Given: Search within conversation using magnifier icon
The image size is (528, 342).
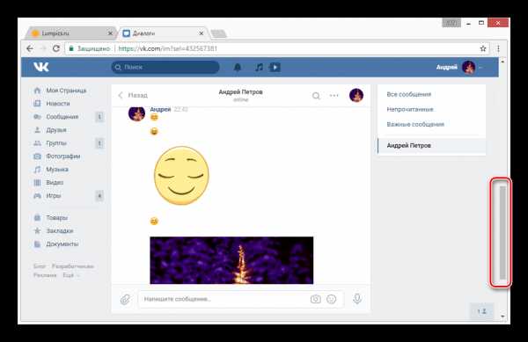Looking at the screenshot, I should (316, 96).
